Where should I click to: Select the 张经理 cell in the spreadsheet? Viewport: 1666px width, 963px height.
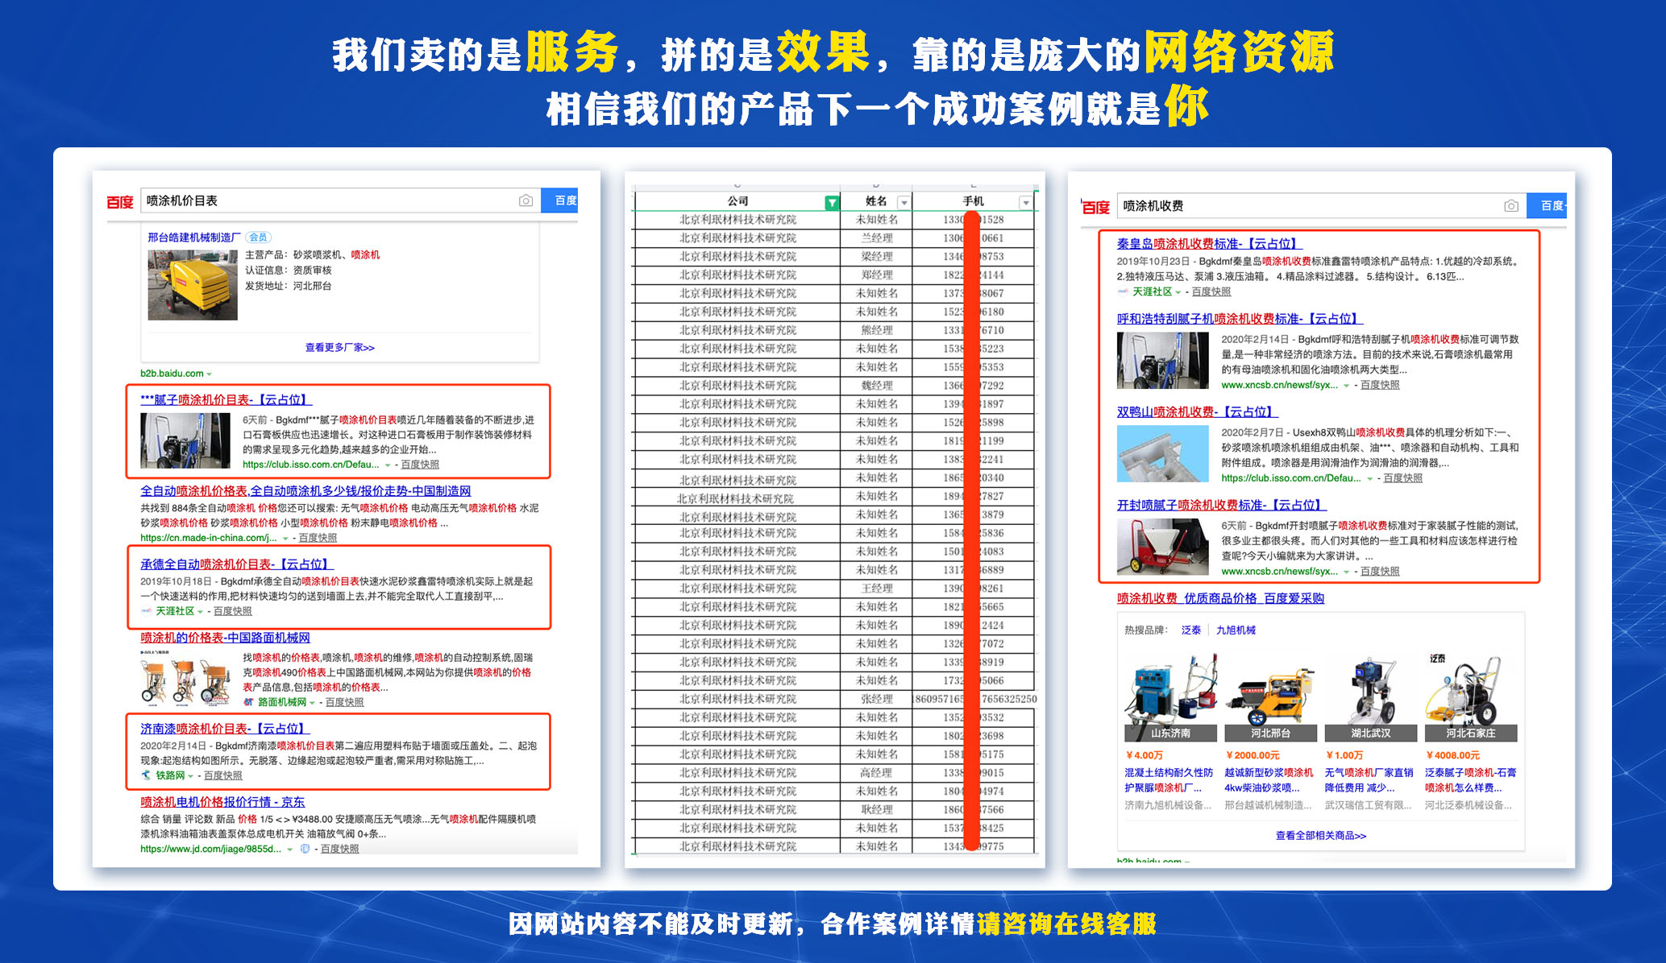[x=876, y=699]
